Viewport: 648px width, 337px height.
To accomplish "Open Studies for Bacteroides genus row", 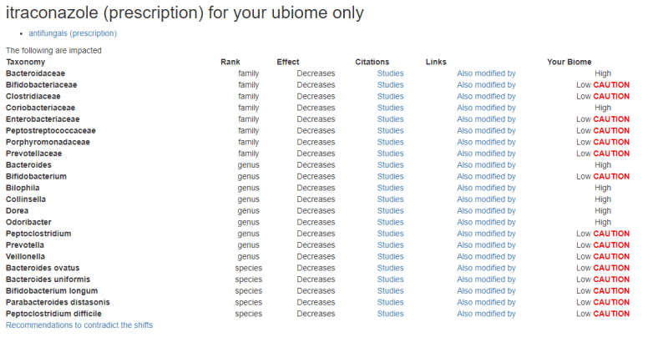I will 390,165.
